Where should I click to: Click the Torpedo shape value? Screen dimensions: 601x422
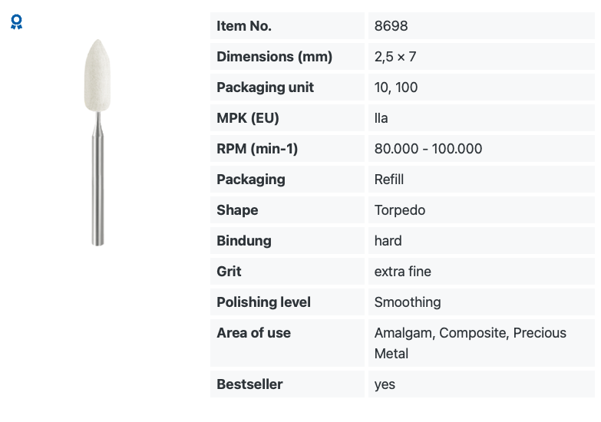400,210
